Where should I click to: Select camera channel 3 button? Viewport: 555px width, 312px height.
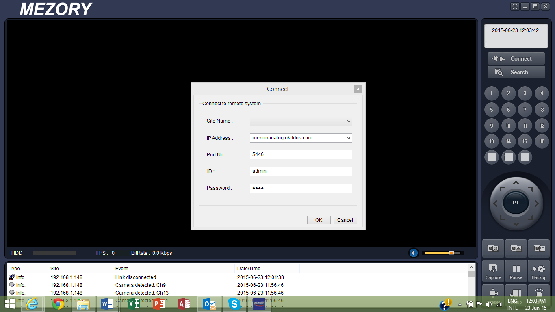tap(525, 93)
